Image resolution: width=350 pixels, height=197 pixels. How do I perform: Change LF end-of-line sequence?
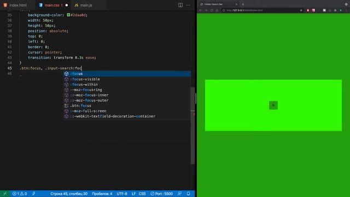pos(133,194)
